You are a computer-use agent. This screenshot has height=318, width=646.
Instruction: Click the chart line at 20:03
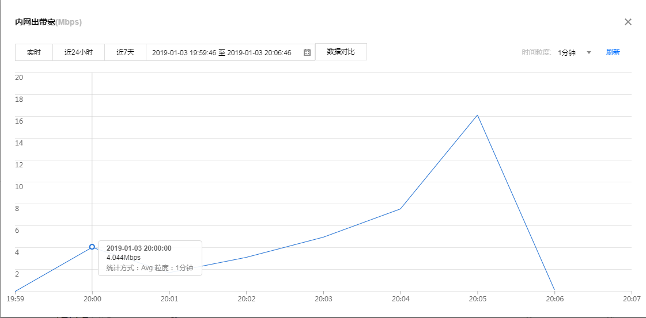pos(323,237)
